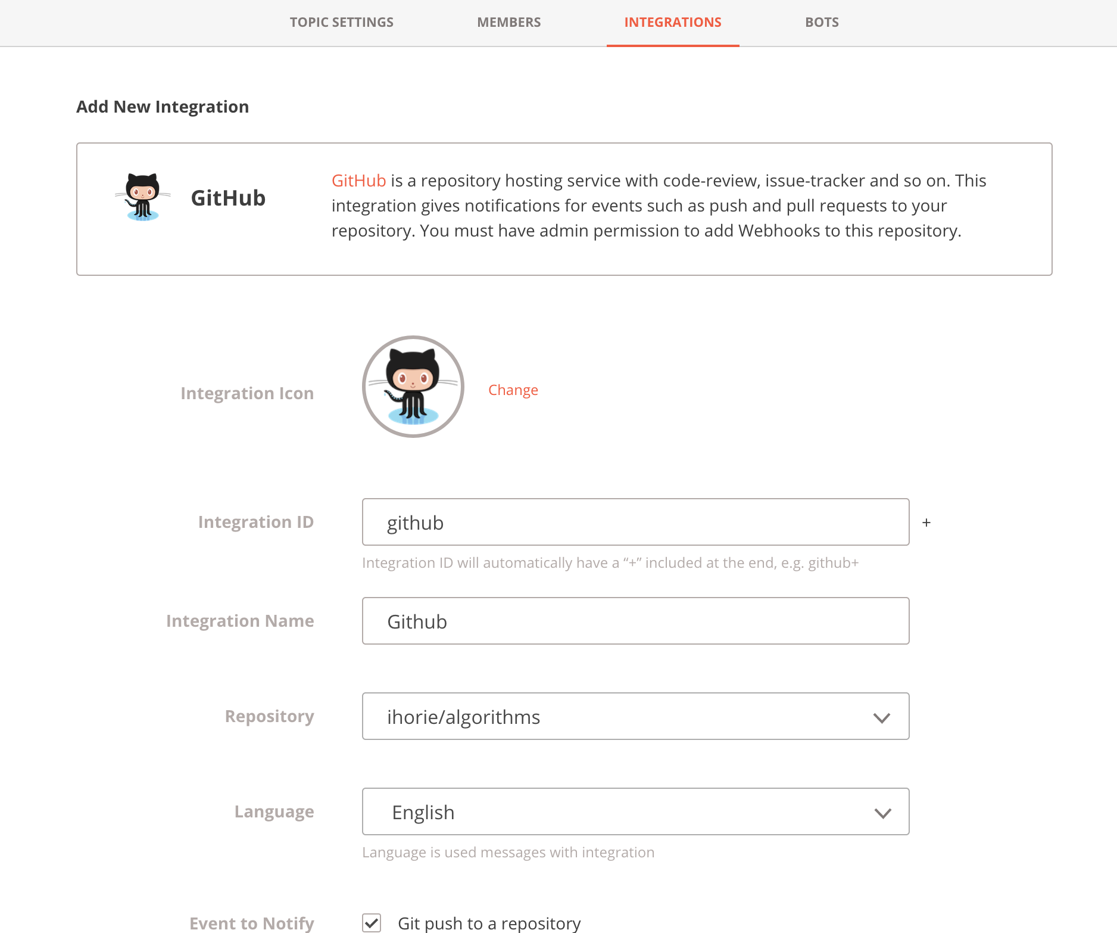
Task: Click the circular integration icon avatar
Action: [x=413, y=387]
